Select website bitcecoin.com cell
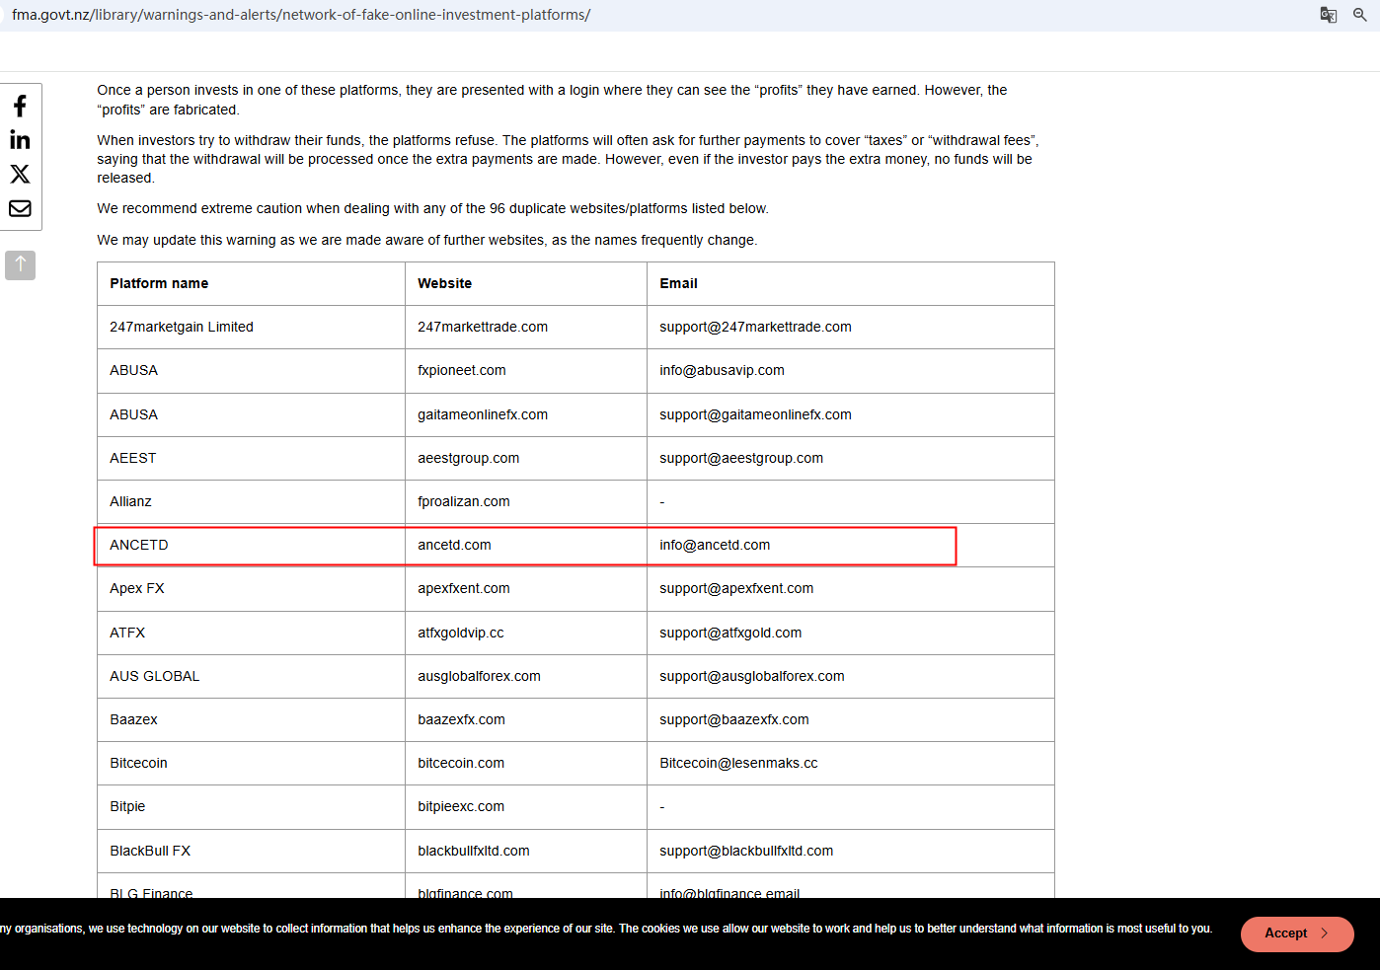 tap(526, 763)
